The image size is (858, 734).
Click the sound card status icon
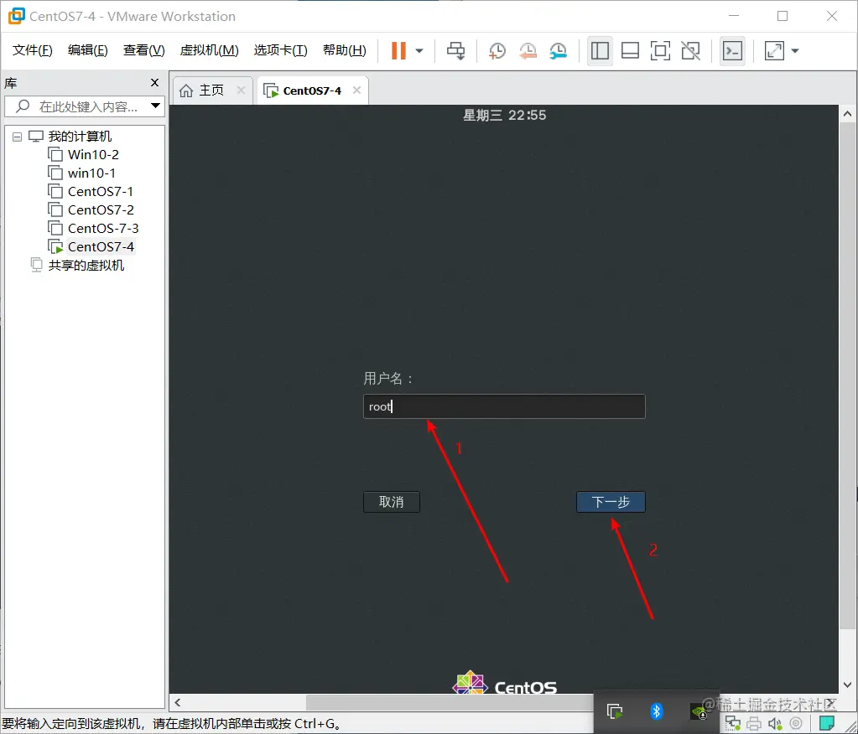(x=774, y=723)
